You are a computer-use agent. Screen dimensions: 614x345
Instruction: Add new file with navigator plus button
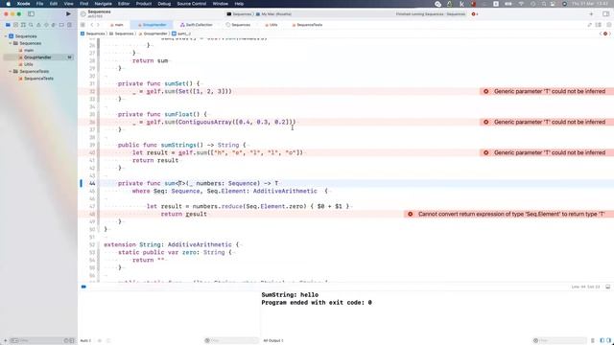click(x=6, y=341)
